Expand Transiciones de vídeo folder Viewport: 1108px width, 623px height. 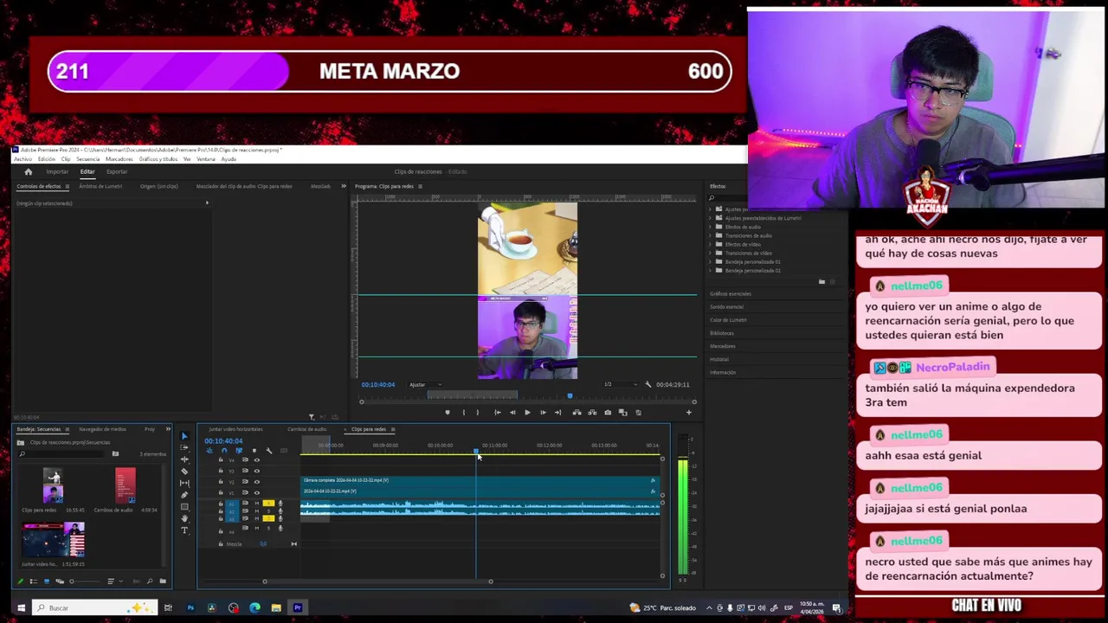tap(711, 253)
